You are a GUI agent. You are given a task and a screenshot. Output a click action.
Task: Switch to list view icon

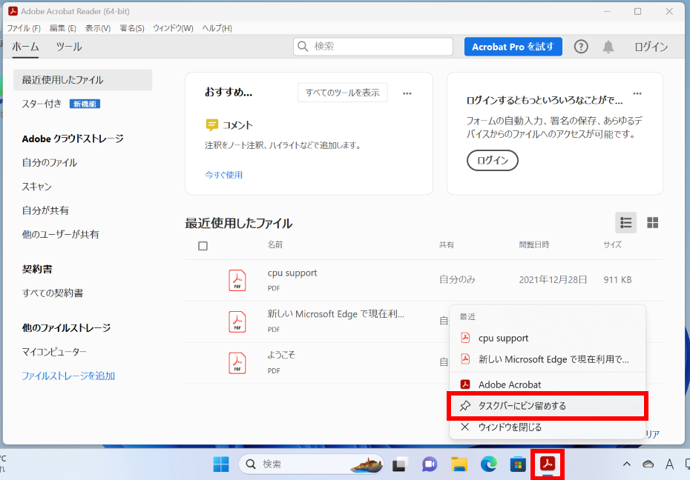tap(625, 223)
